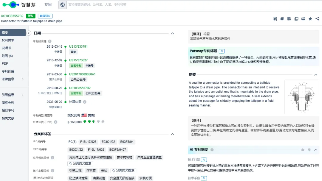Collapse the 分类和标签 section

172,134
